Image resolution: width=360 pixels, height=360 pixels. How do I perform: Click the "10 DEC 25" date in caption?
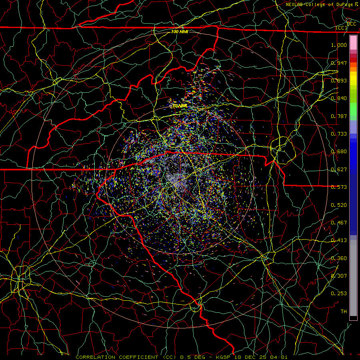[x=251, y=357]
